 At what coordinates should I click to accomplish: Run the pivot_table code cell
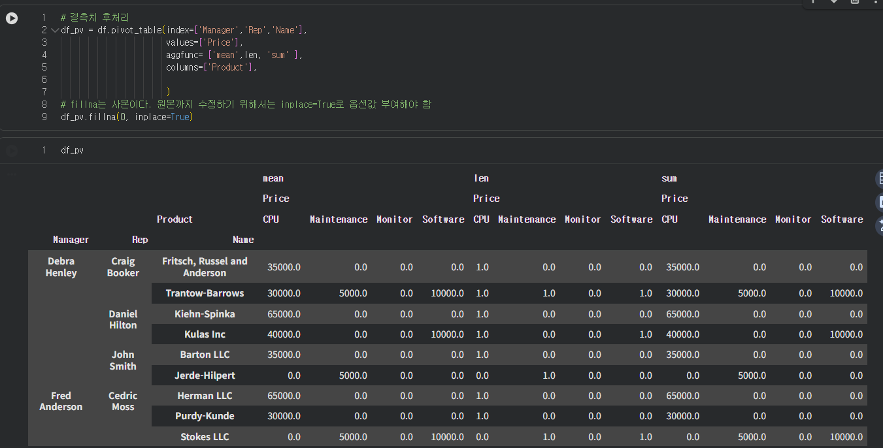pyautogui.click(x=12, y=18)
